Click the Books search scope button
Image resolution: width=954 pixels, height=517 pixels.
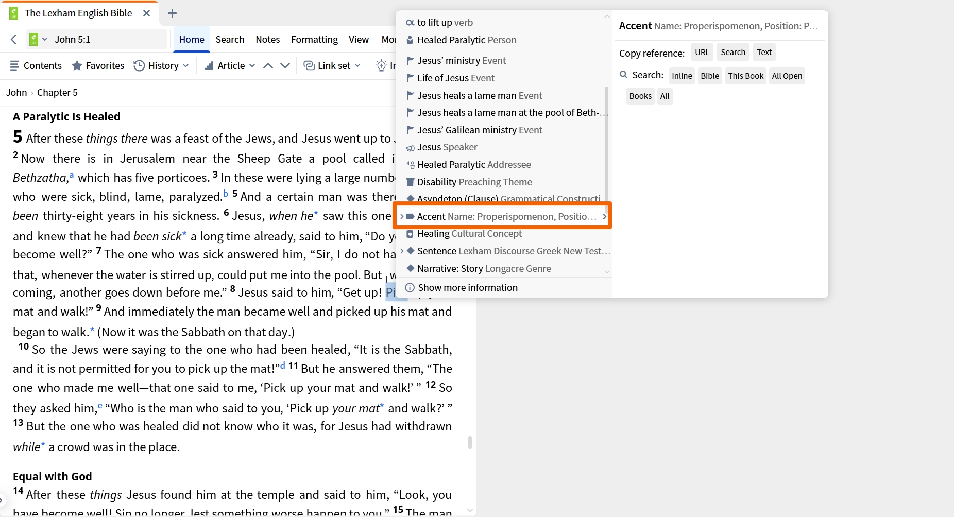[x=640, y=96]
